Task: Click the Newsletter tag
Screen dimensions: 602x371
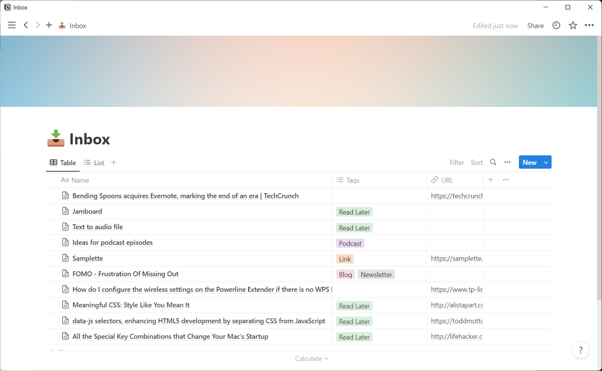Action: pyautogui.click(x=376, y=275)
